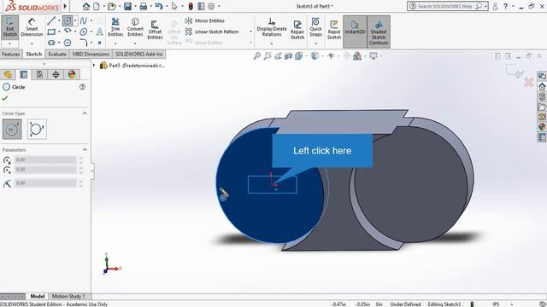Select the Ellipse sketch tool
The width and height of the screenshot is (547, 307).
point(84,32)
